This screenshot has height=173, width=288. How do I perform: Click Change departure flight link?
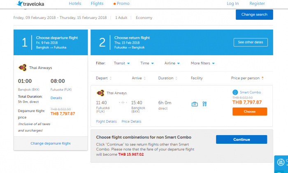tap(51, 143)
